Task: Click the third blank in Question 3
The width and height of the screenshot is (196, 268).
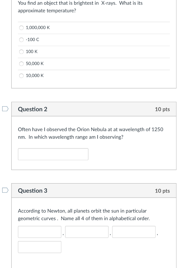Action: (134, 232)
